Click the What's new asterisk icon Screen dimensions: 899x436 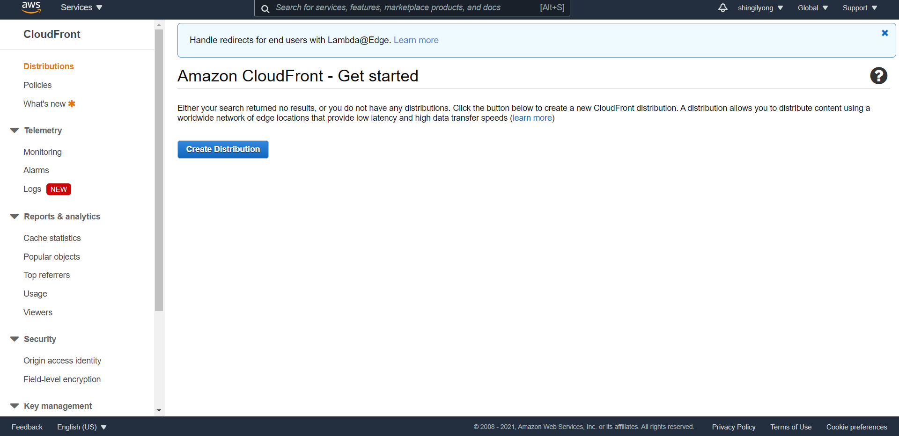[72, 104]
